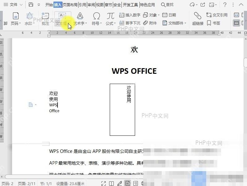Switch to the 特色应用 tab
This screenshot has width=247, height=186.
(147, 5)
